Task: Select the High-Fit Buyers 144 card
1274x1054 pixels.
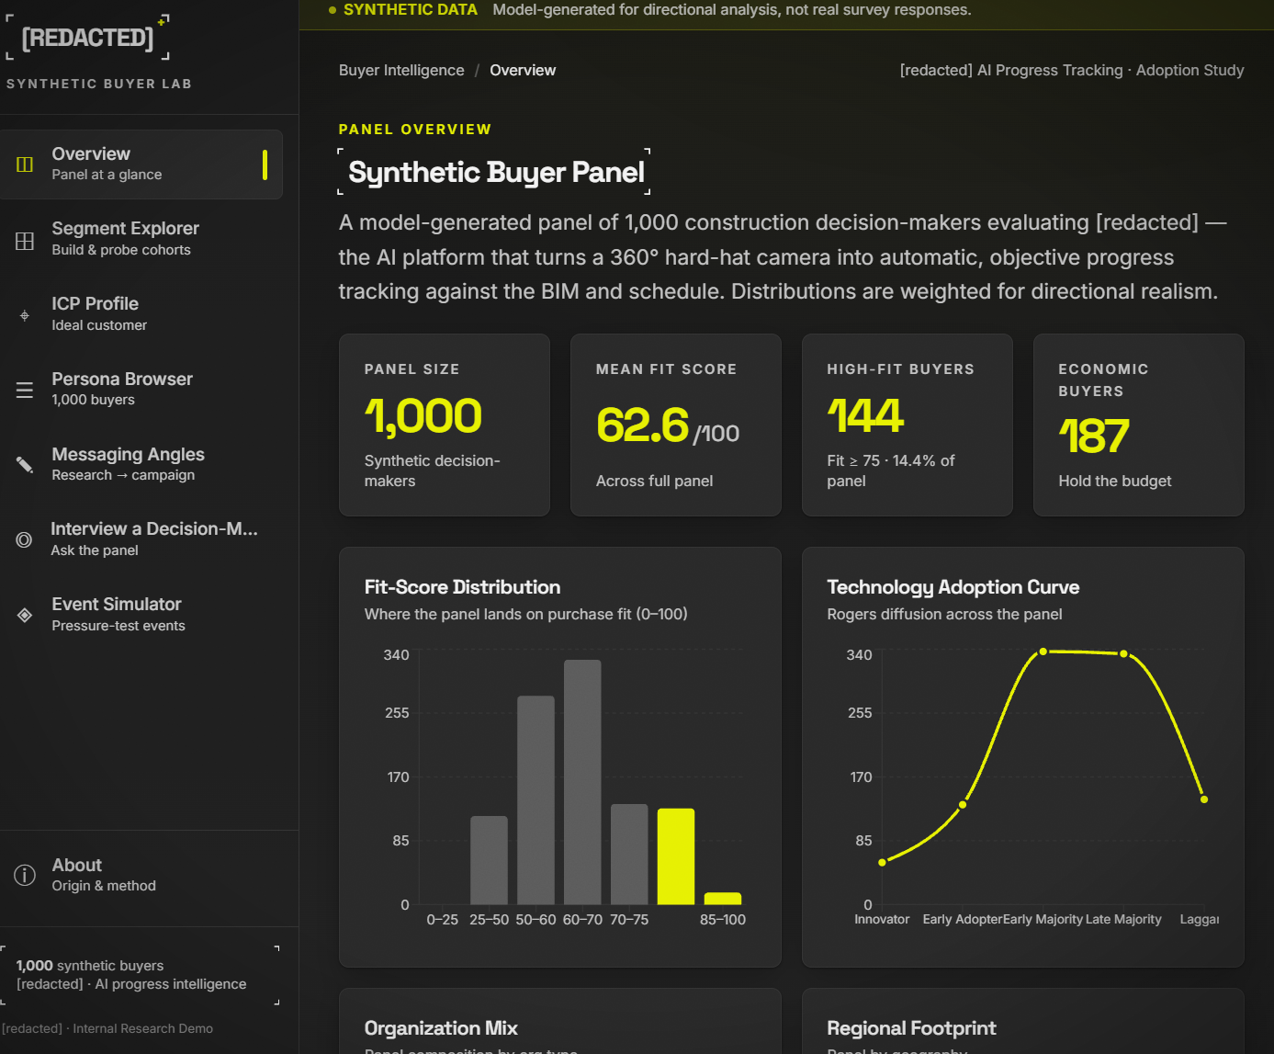Action: point(908,425)
